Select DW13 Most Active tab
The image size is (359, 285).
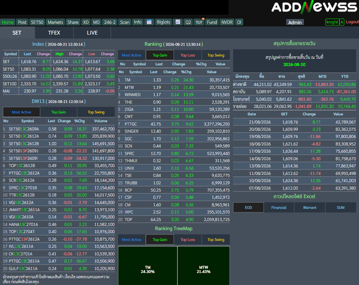tap(22, 112)
